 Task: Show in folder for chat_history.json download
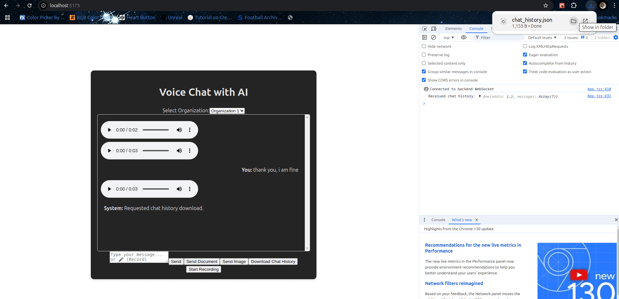(x=573, y=21)
